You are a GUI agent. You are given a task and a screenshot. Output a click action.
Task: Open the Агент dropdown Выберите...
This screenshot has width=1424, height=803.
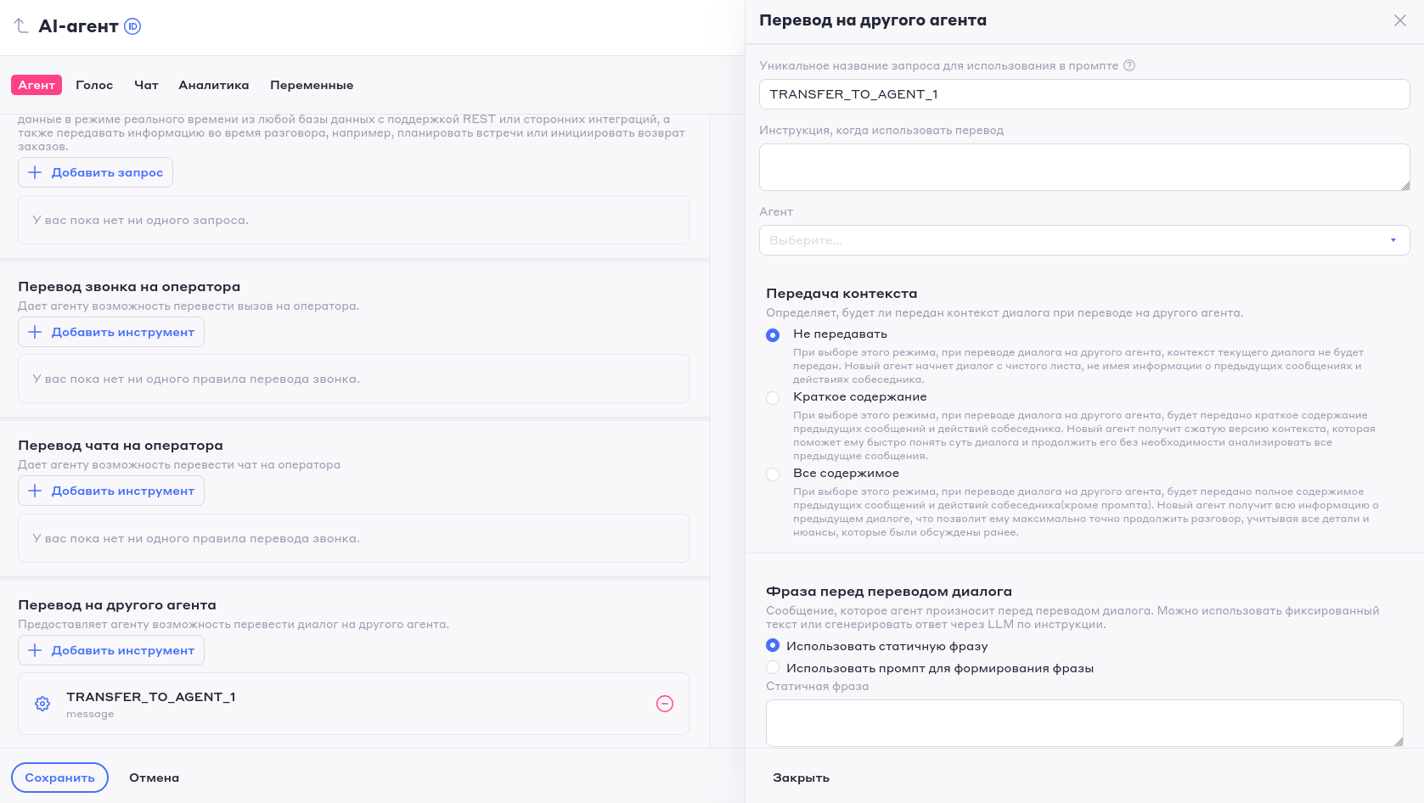(1084, 240)
